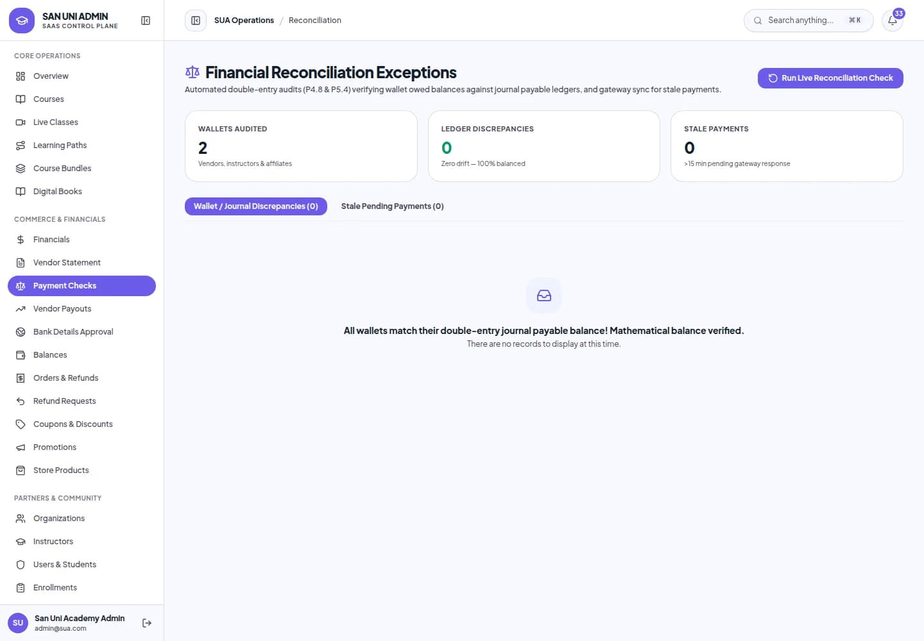The height and width of the screenshot is (641, 924).
Task: Open Coupons & Discounts
Action: [x=81, y=424]
